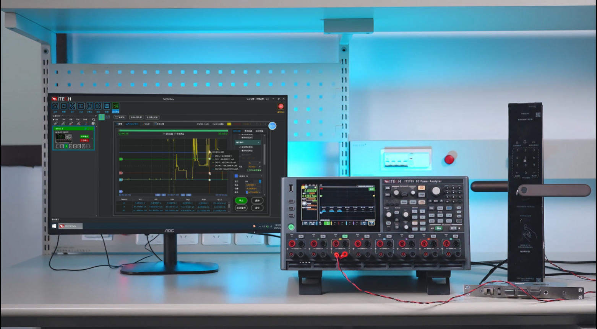597x329 pixels.
Task: Switch to the first settings panel tab
Action: click(x=237, y=131)
